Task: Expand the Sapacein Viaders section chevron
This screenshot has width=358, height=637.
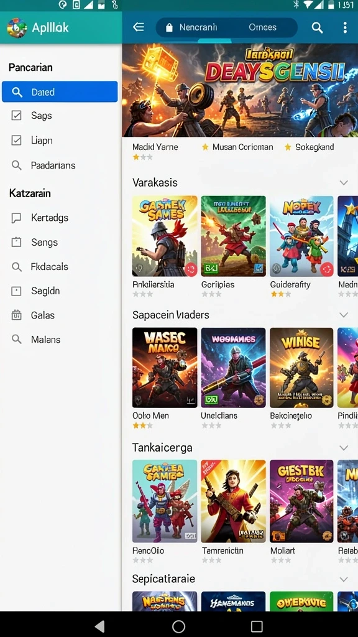Action: [344, 315]
